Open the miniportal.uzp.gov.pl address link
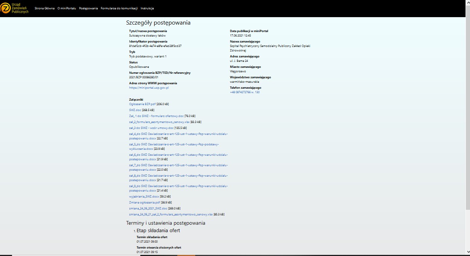The image size is (470, 256). 149,88
